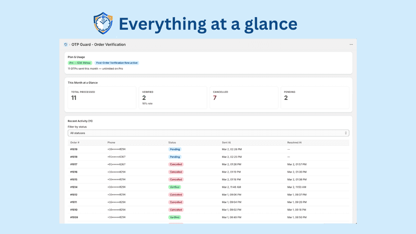Click the Verified badge for order #1009
Image resolution: width=416 pixels, height=234 pixels.
[174, 217]
